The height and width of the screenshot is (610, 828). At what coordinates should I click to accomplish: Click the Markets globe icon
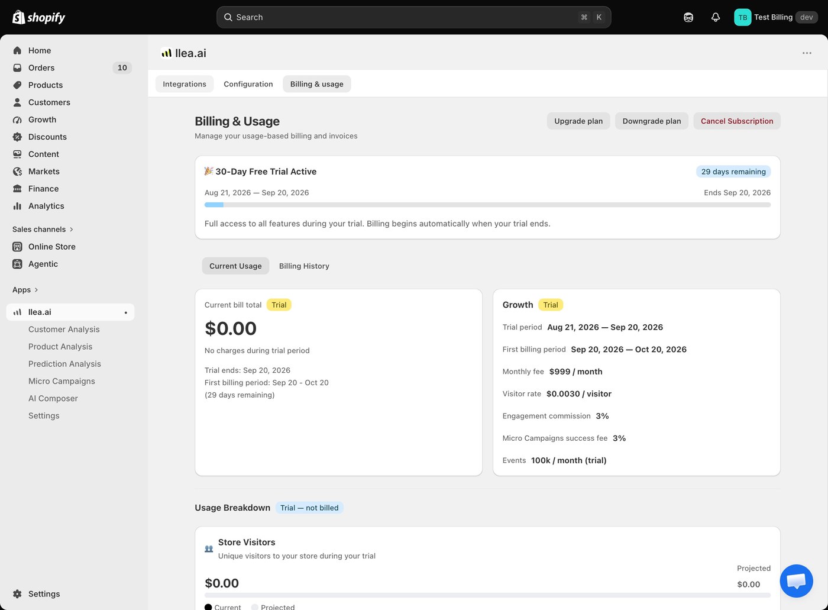tap(17, 171)
